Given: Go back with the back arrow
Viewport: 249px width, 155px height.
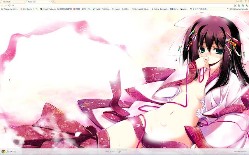Looking at the screenshot, I should coord(2,5).
